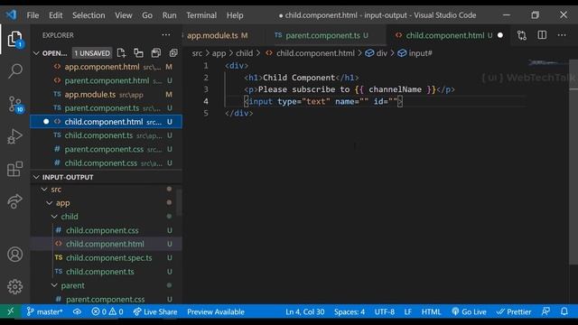This screenshot has width=578, height=325.
Task: Change the HTML language mode
Action: (431, 311)
